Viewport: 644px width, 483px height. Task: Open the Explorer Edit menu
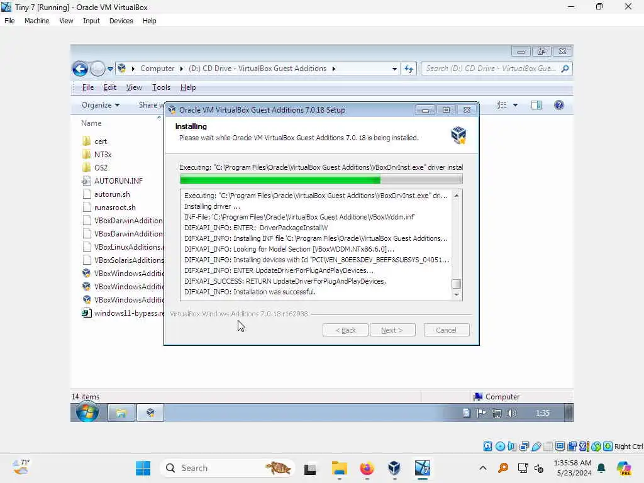click(x=109, y=87)
